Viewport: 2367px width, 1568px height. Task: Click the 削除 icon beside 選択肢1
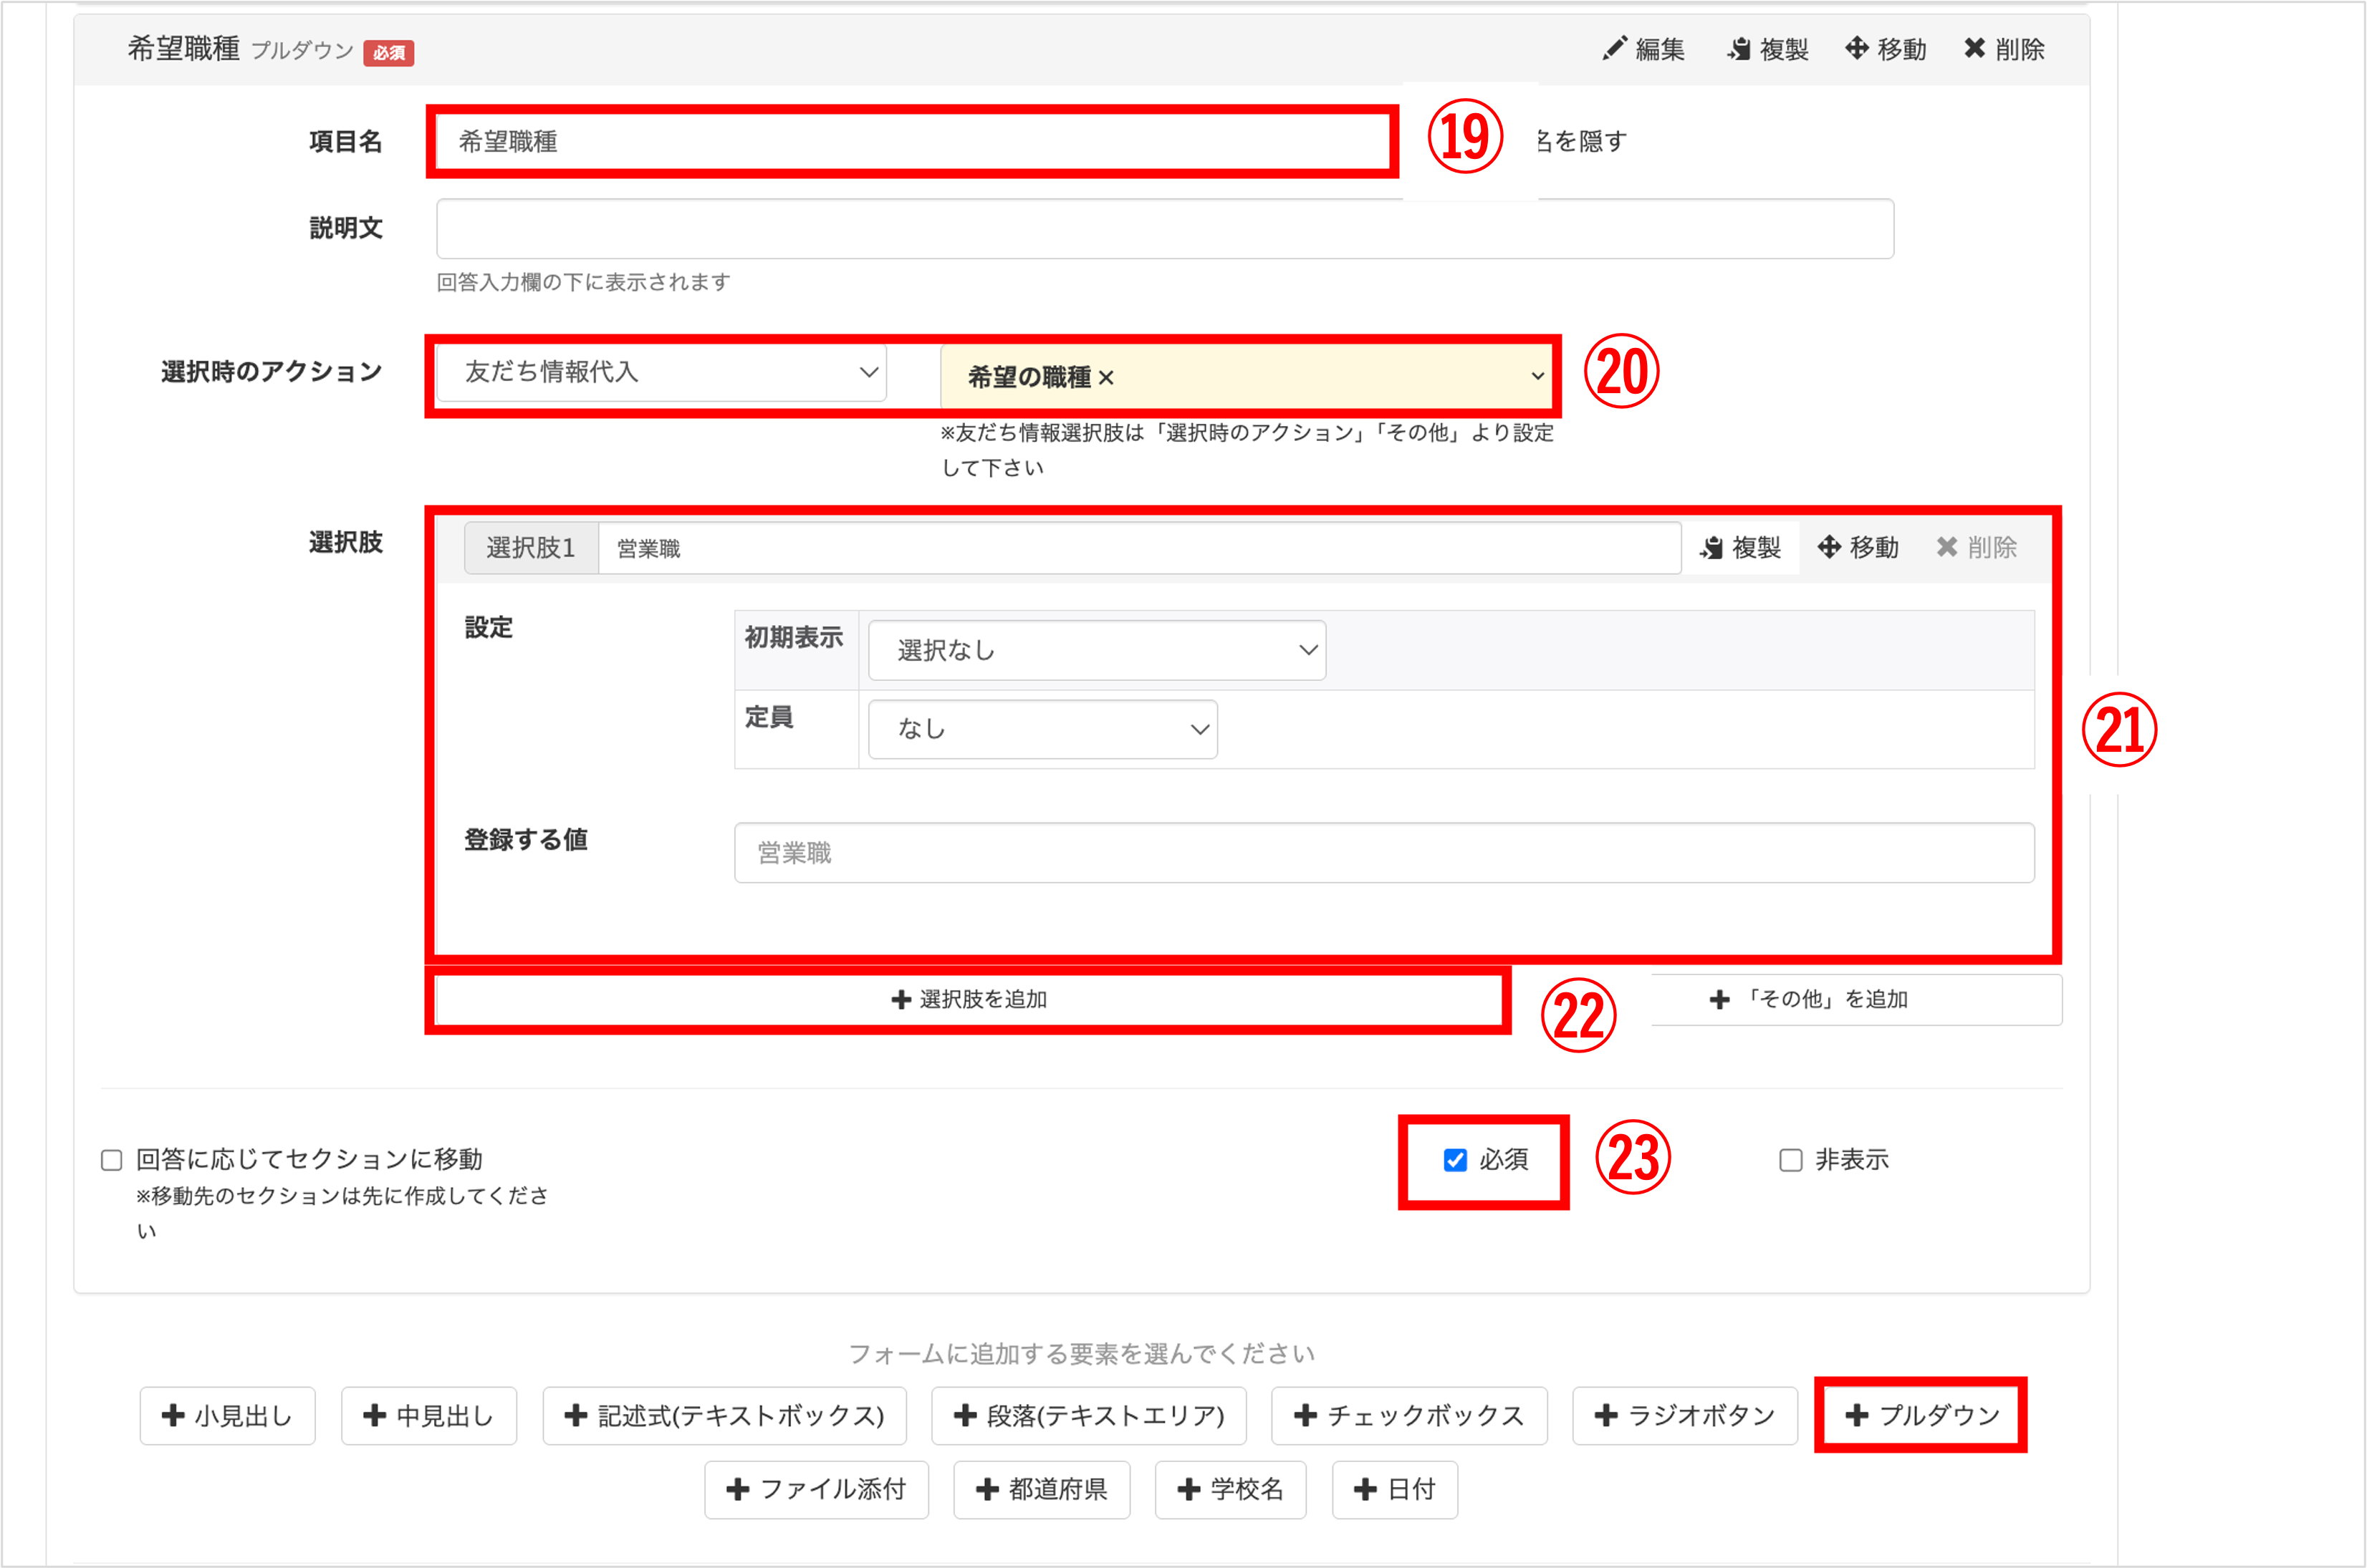click(x=1946, y=547)
